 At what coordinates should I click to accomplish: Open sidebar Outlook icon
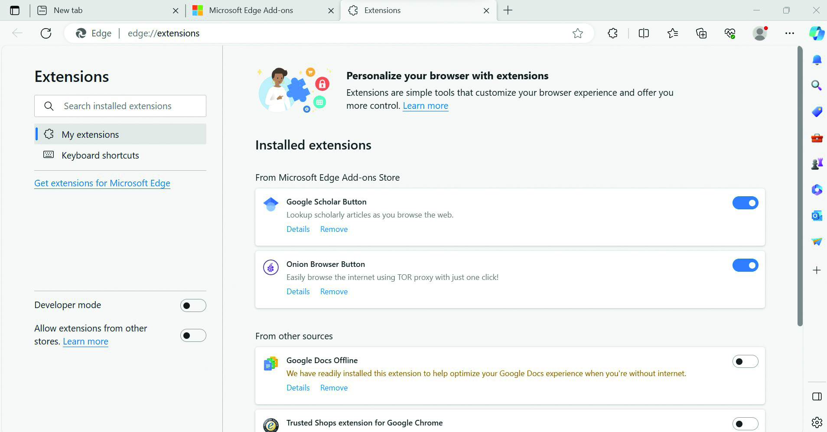817,216
